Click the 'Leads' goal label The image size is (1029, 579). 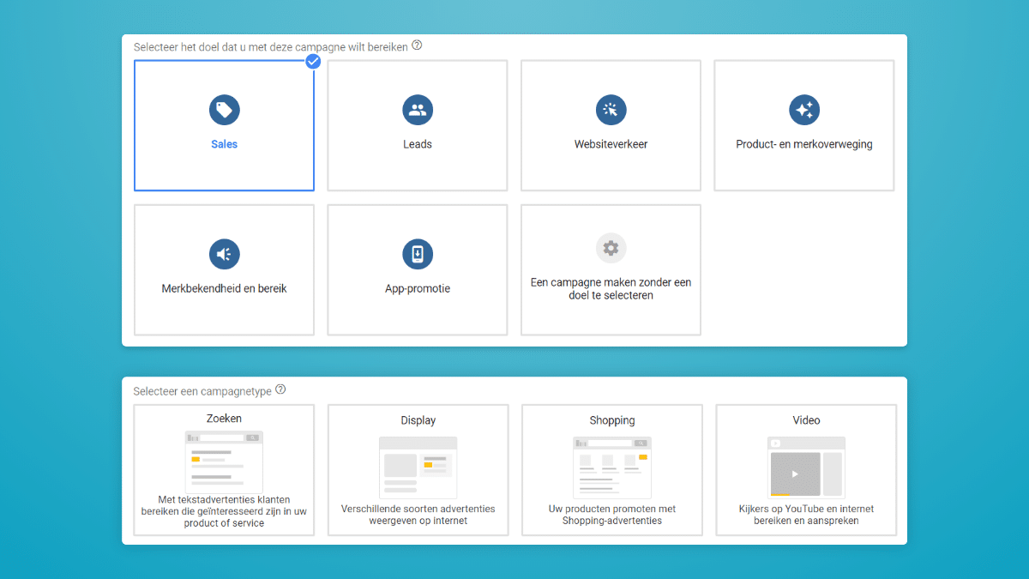coord(418,144)
